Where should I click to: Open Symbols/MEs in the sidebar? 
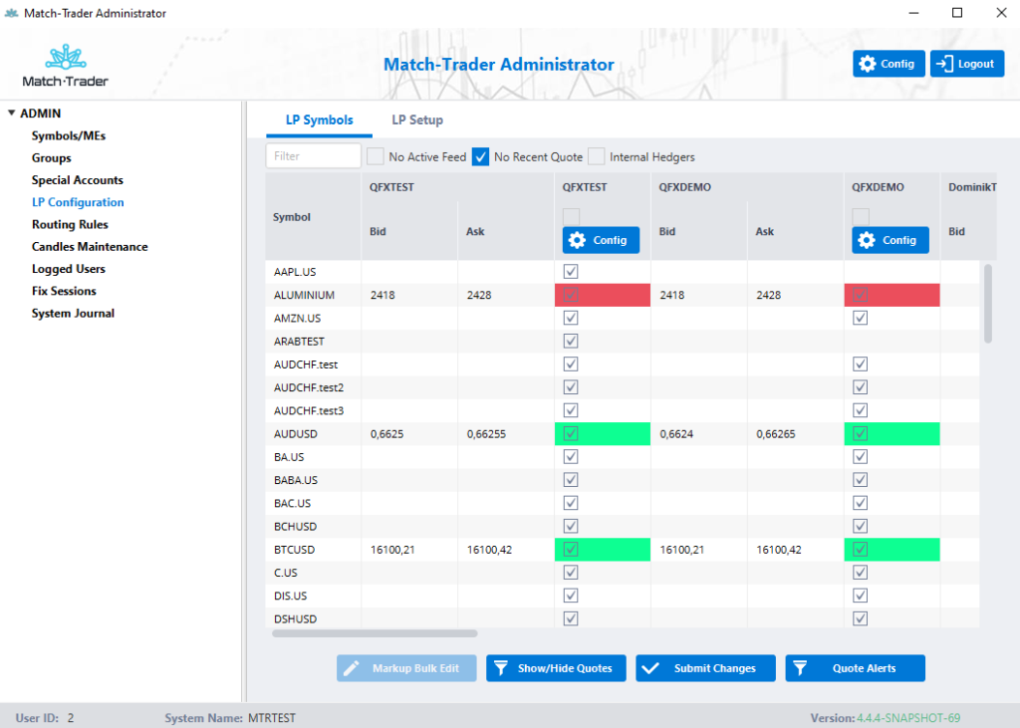[x=69, y=136]
